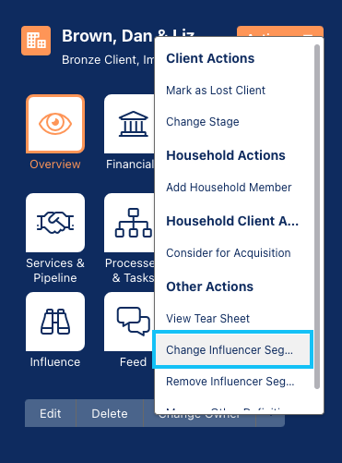Select Change Stage from menu
Screen dimensions: 342x463
[x=203, y=122]
